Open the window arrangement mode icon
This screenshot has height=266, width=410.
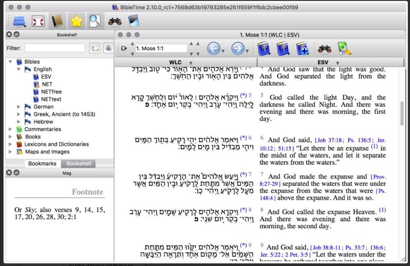19,21
